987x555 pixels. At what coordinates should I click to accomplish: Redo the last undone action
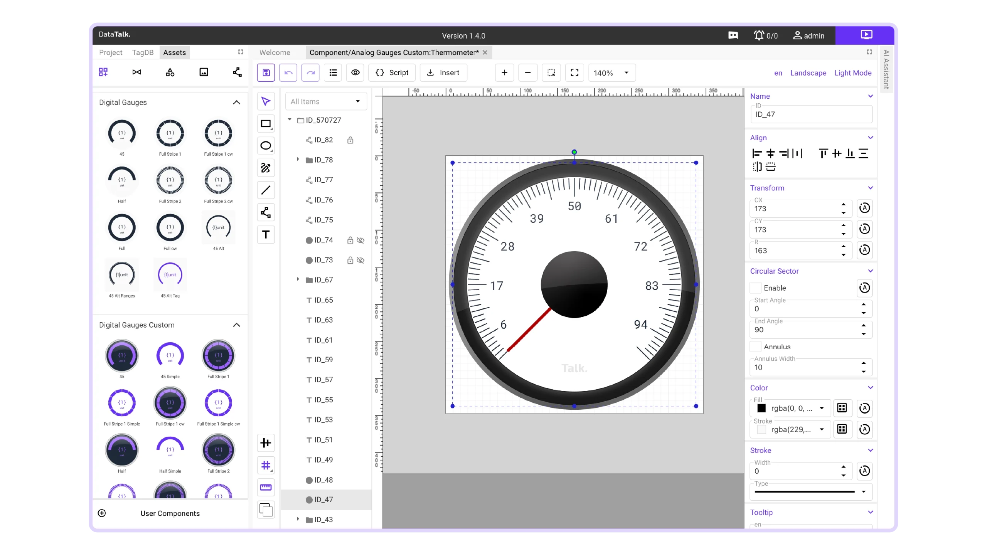point(310,72)
